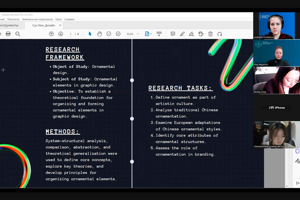Go to next page with down arrow

click(61, 34)
